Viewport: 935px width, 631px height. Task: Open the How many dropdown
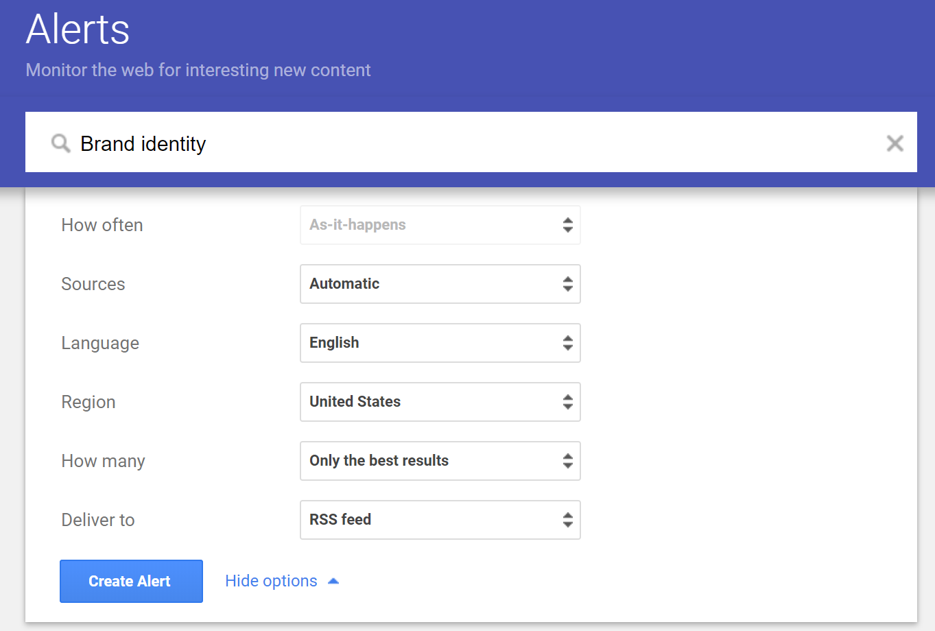[439, 460]
